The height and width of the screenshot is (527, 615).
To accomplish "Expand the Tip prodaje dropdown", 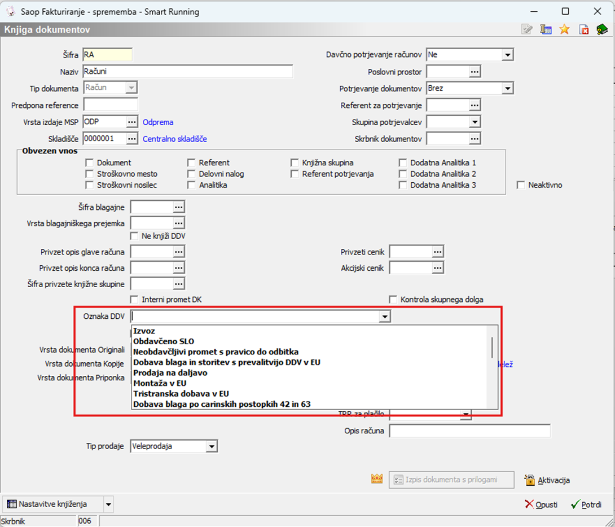I will [212, 446].
